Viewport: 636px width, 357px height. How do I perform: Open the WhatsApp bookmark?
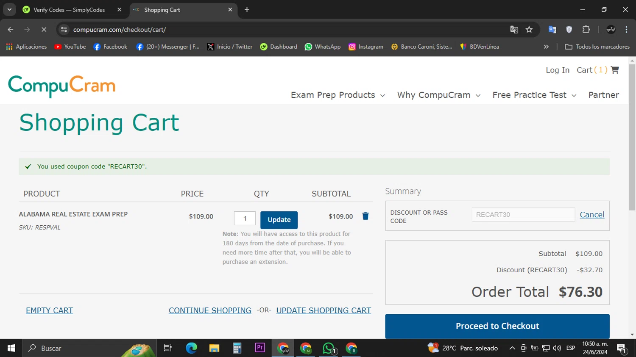coord(323,47)
